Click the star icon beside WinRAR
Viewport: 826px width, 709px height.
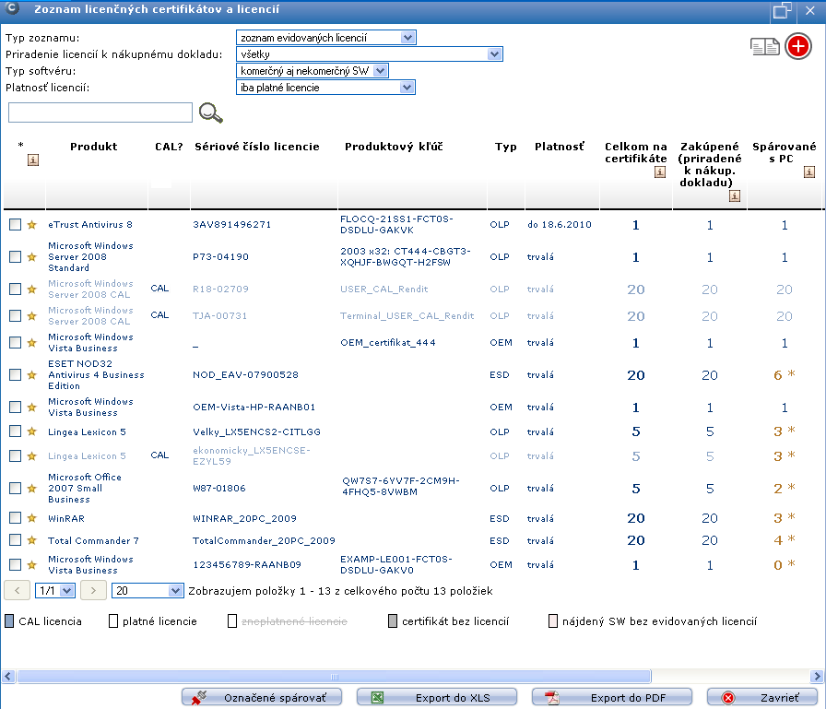(x=31, y=519)
